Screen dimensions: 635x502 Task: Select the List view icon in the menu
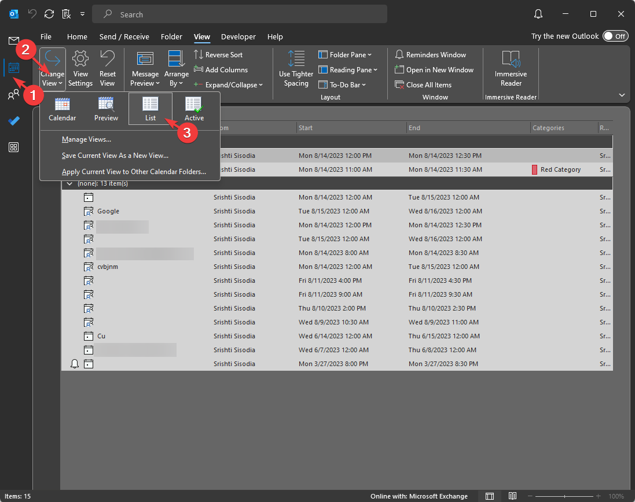pos(150,109)
